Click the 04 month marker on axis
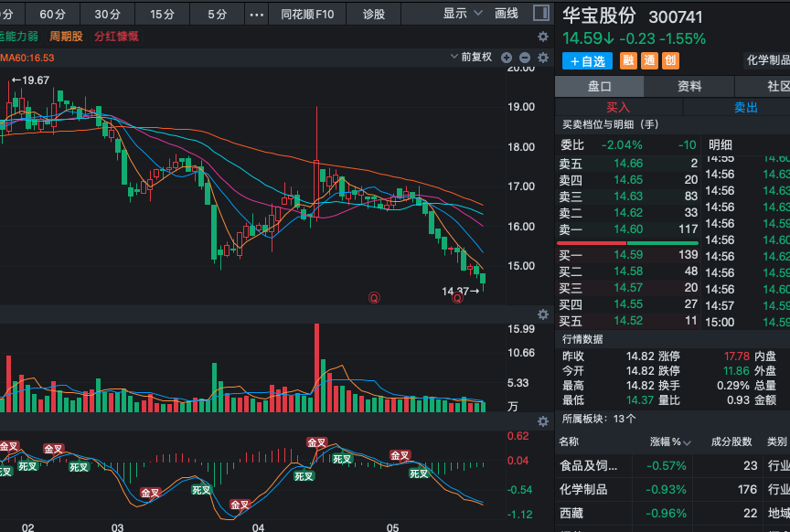Image resolution: width=790 pixels, height=532 pixels. (258, 527)
